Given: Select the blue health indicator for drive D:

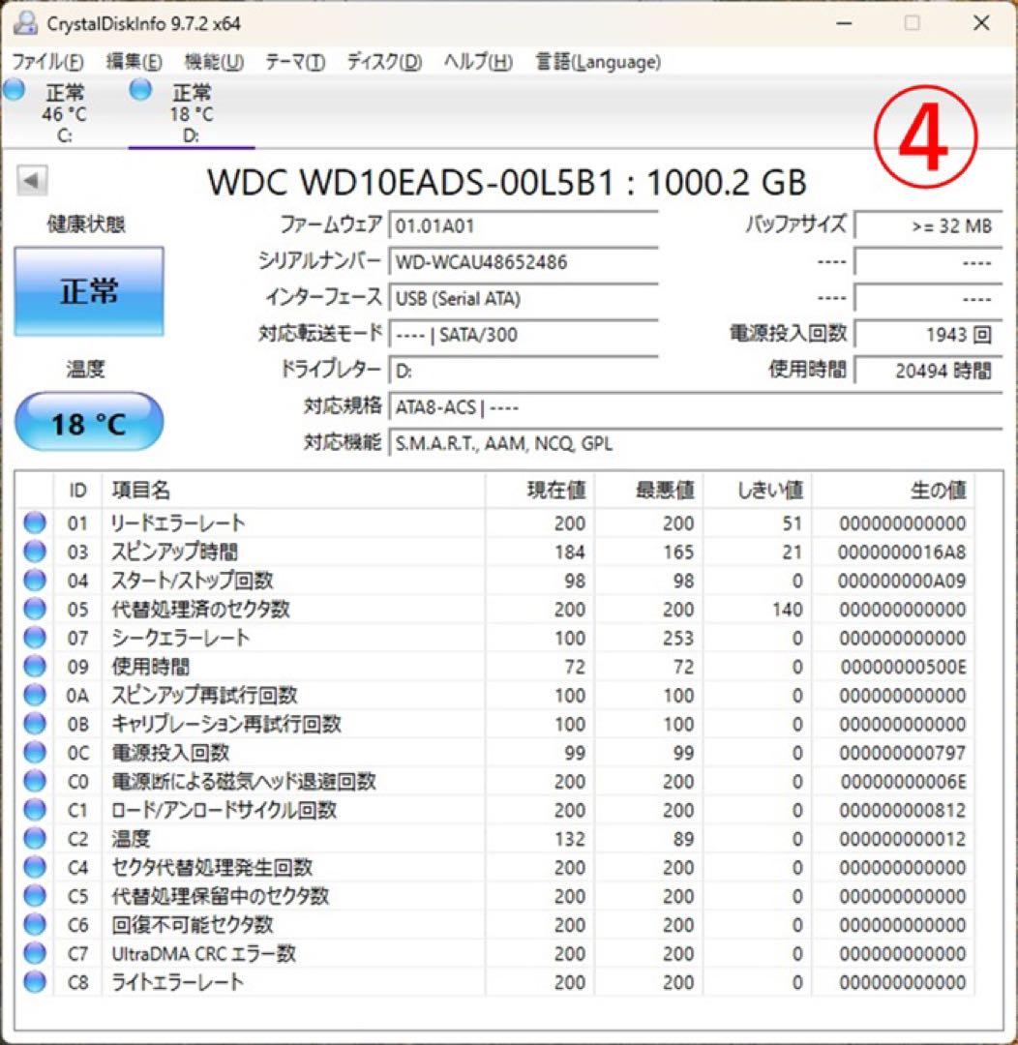Looking at the screenshot, I should (140, 90).
